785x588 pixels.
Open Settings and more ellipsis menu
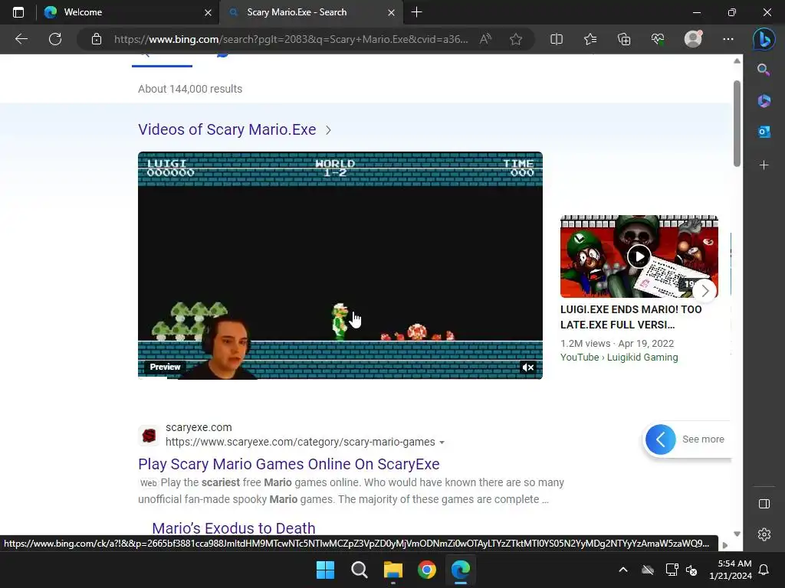coord(728,39)
